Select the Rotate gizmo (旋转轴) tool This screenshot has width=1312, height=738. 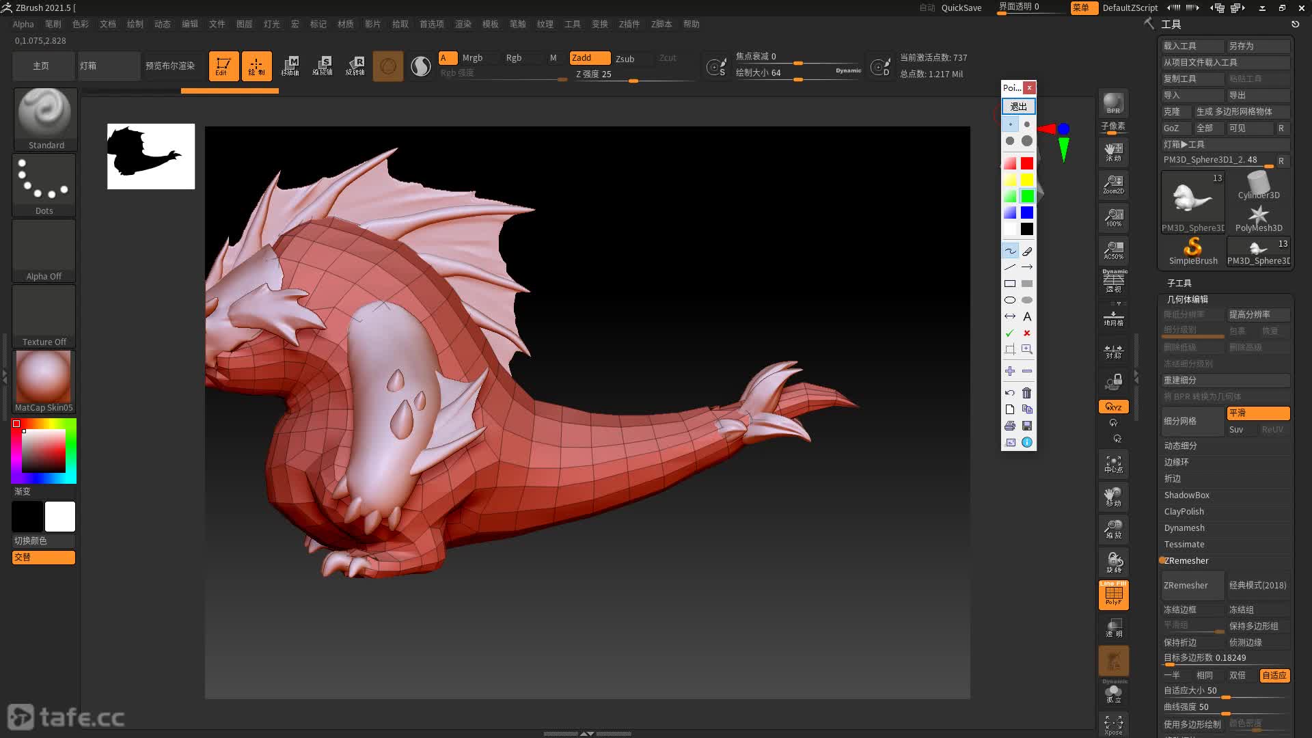tap(355, 66)
